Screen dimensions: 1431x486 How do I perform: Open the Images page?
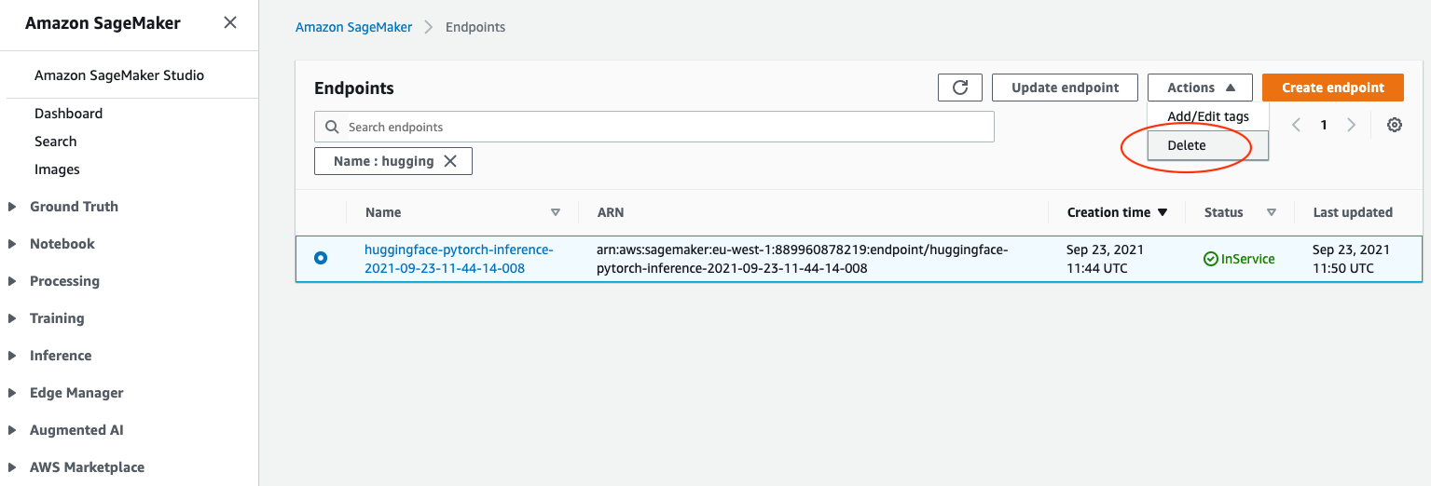point(57,169)
